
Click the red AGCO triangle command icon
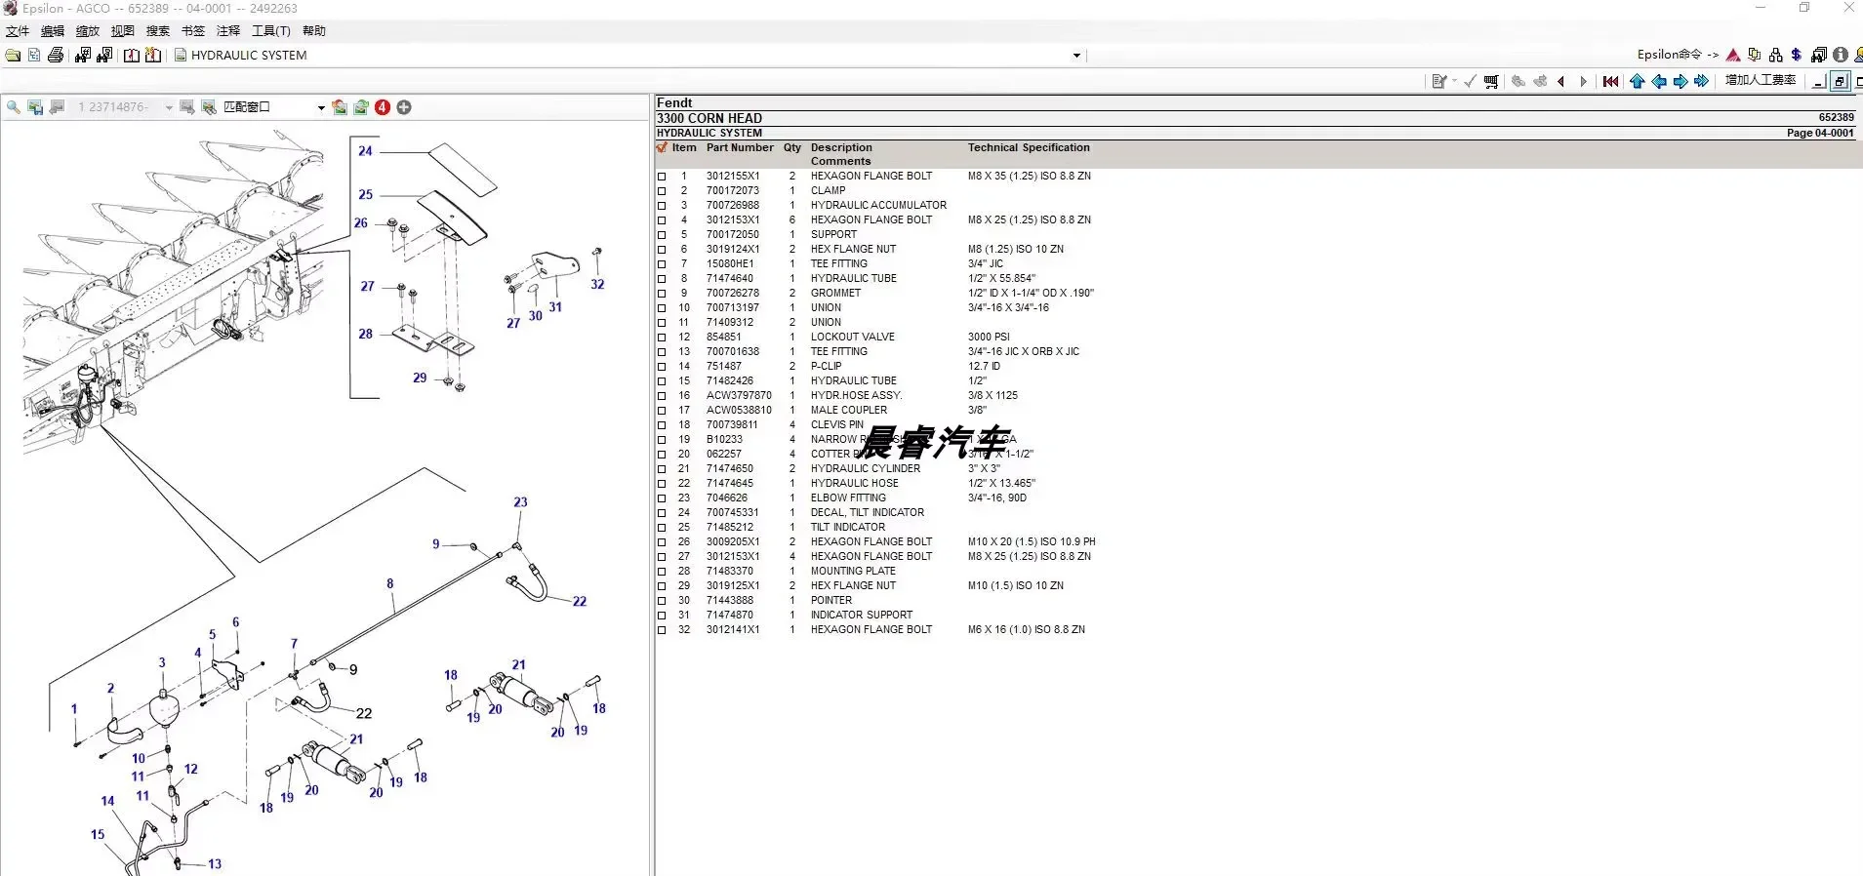pos(1733,55)
